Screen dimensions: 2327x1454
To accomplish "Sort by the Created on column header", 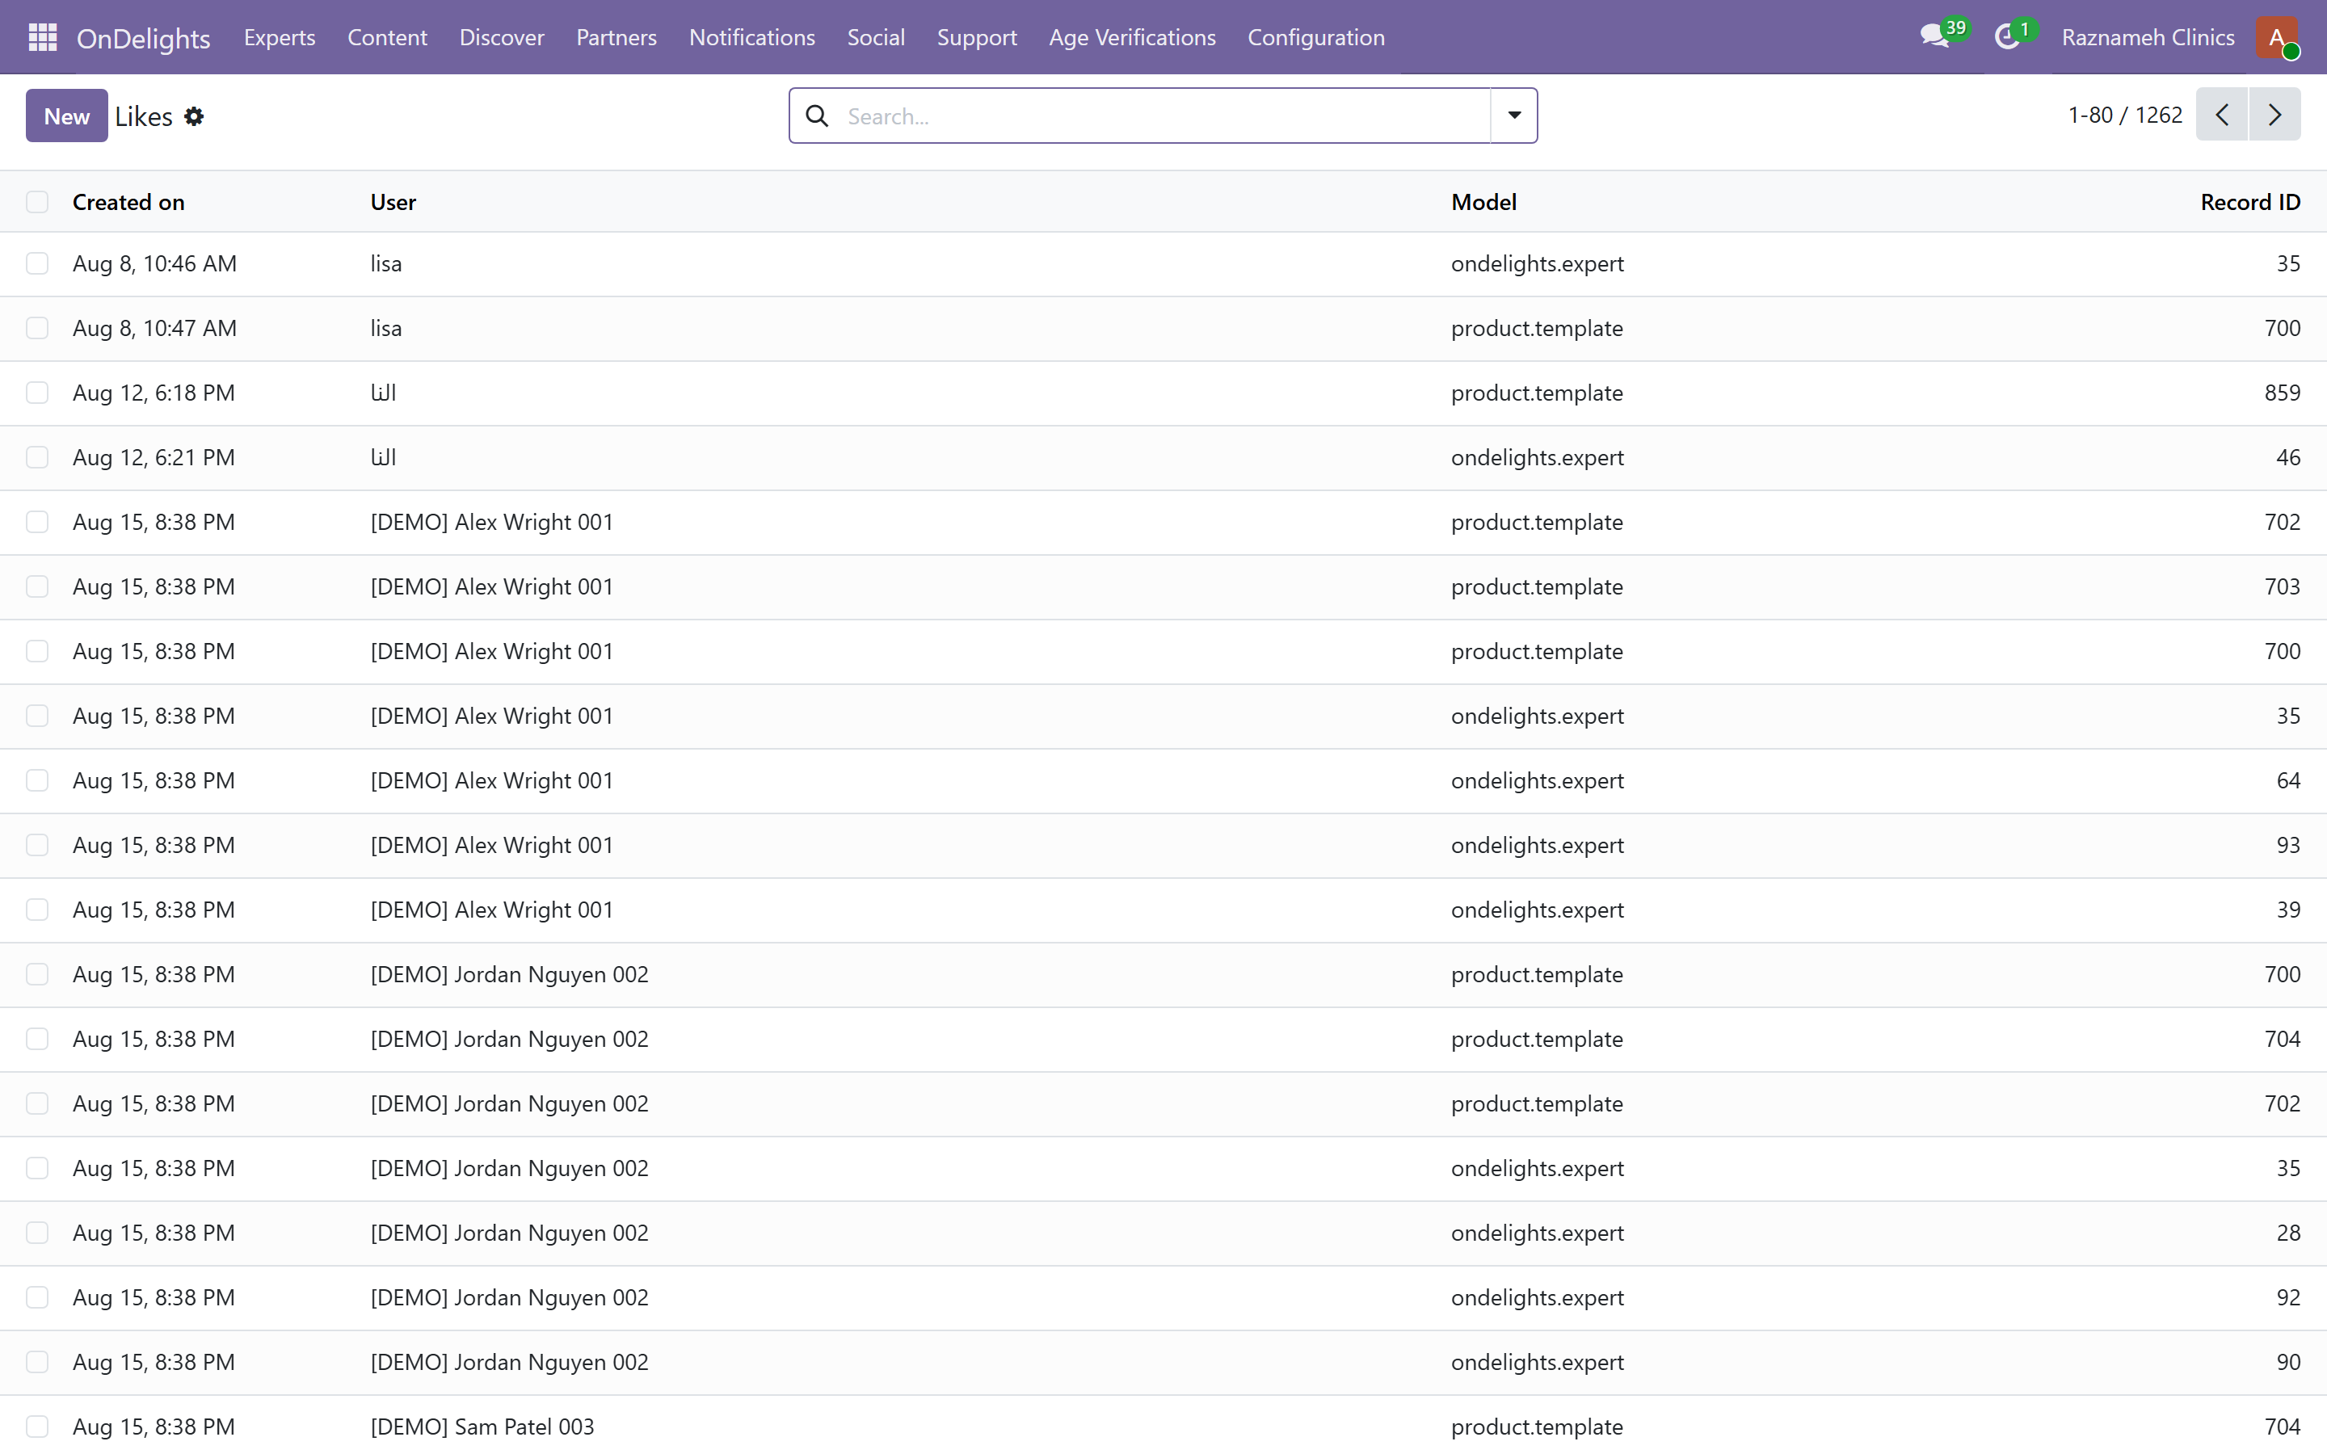I will point(128,202).
